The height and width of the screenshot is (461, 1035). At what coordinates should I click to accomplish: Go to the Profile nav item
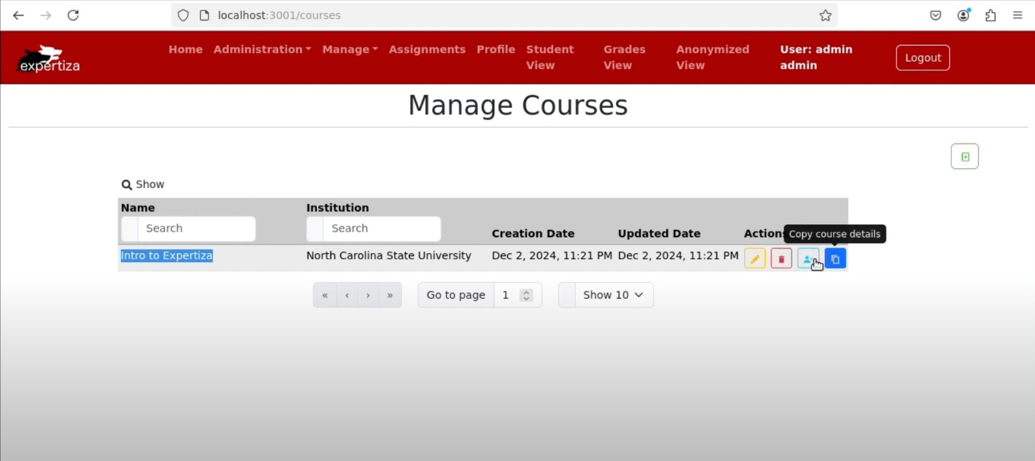pyautogui.click(x=496, y=50)
